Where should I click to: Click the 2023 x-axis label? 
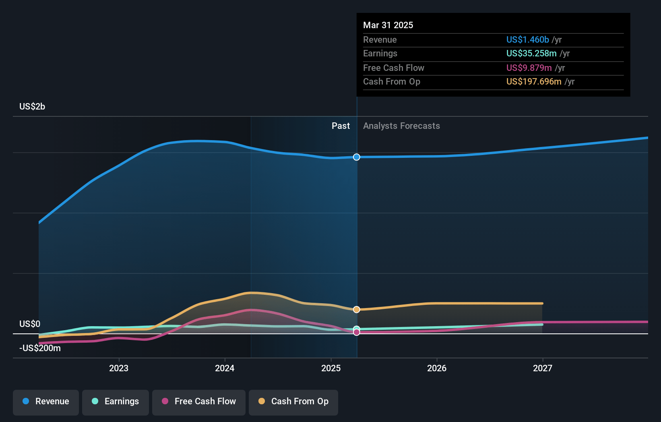coord(119,368)
